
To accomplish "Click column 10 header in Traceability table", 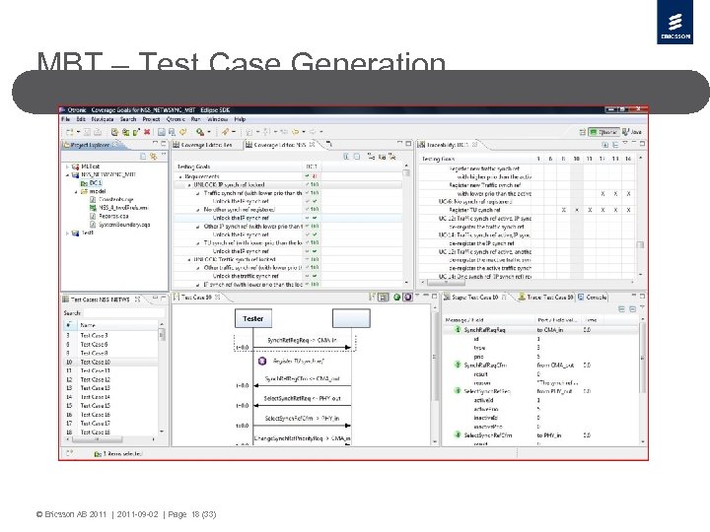I will pyautogui.click(x=576, y=159).
